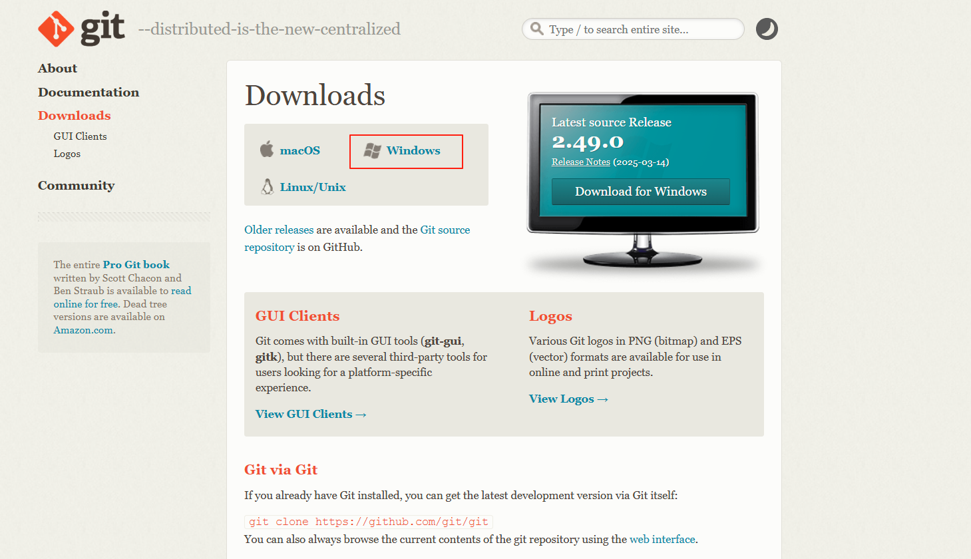Viewport: 971px width, 559px height.
Task: Select Downloads in the sidebar
Action: 74,116
